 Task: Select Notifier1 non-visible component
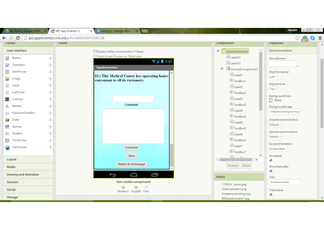[123, 189]
